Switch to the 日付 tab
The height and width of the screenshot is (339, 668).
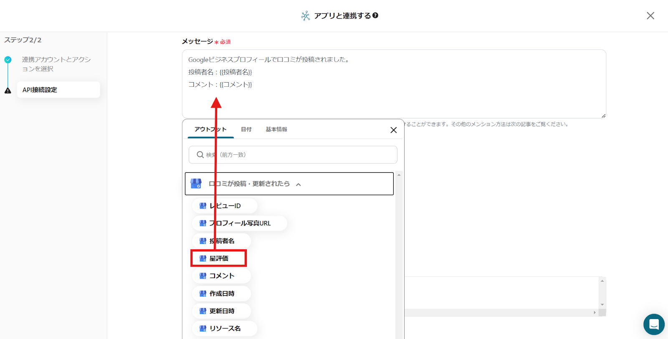246,129
